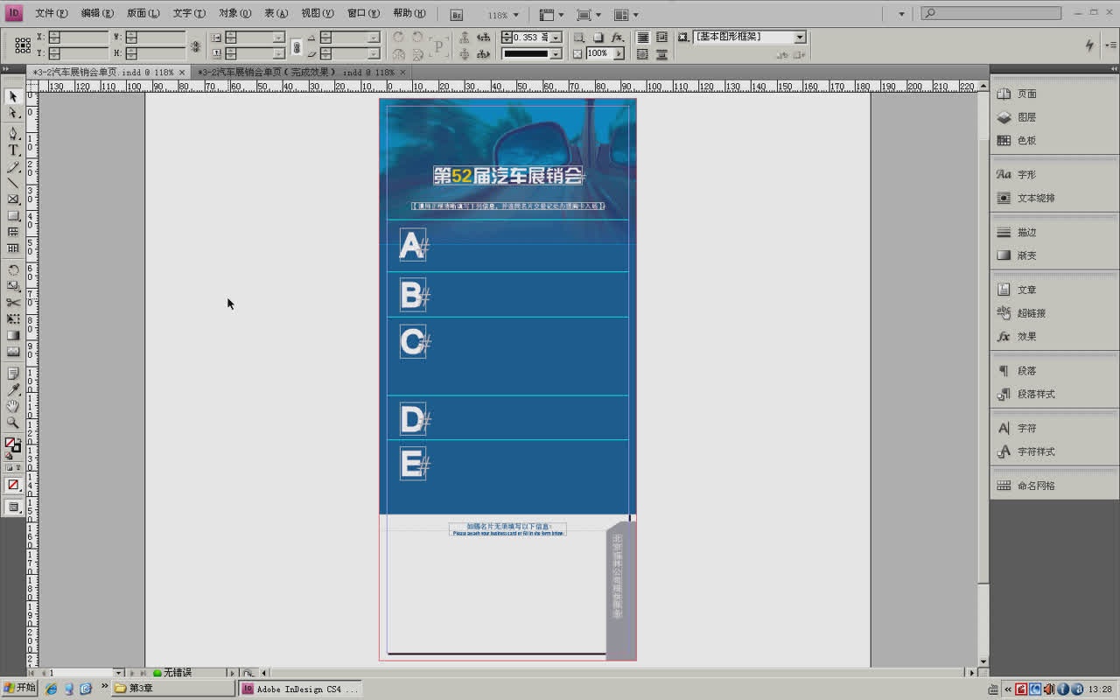Open the 描边 (Stroke) panel
Viewport: 1120px width, 700px height.
click(x=1026, y=233)
